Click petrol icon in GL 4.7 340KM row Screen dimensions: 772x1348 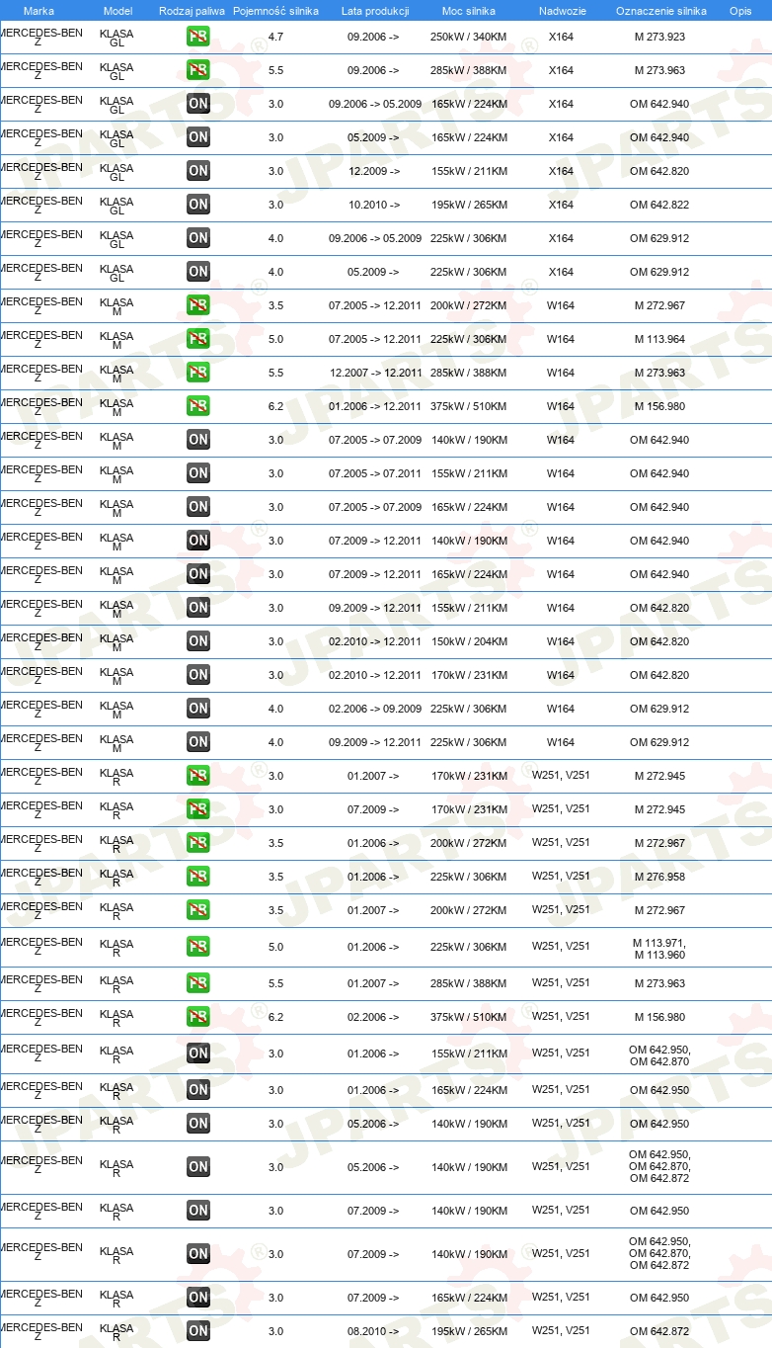(198, 37)
